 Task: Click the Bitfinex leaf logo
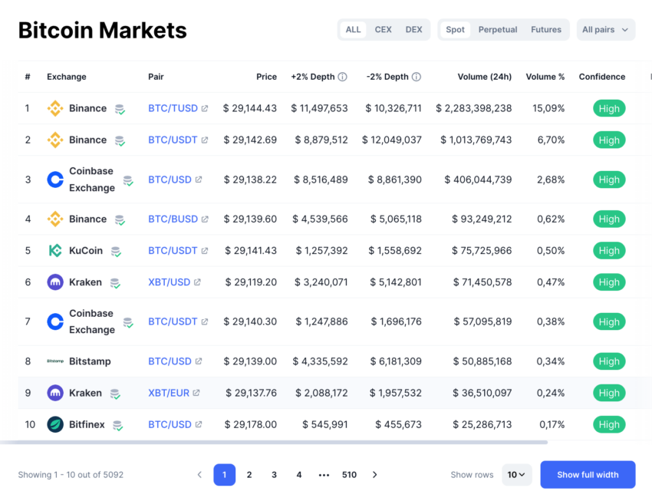point(55,424)
